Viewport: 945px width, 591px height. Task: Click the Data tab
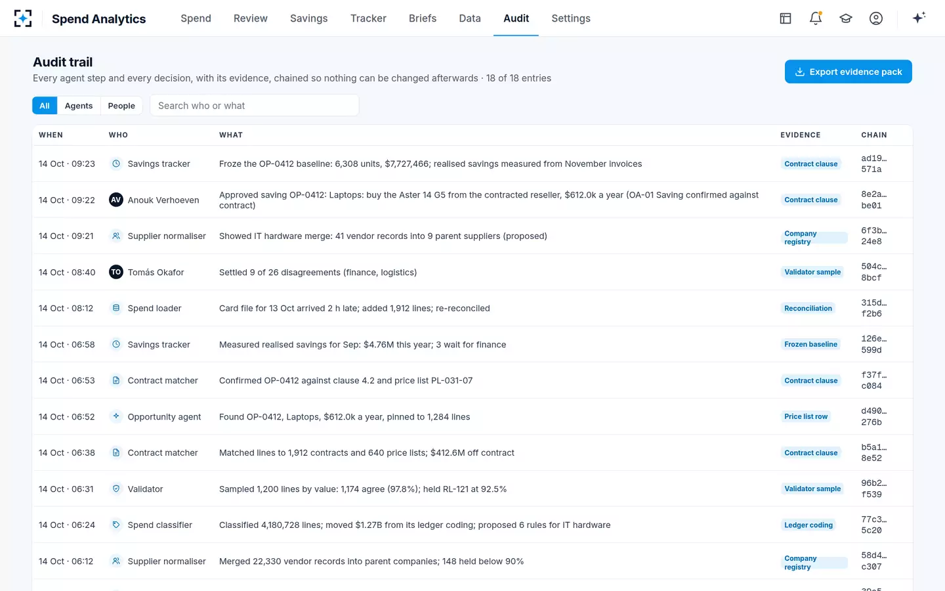coord(470,18)
